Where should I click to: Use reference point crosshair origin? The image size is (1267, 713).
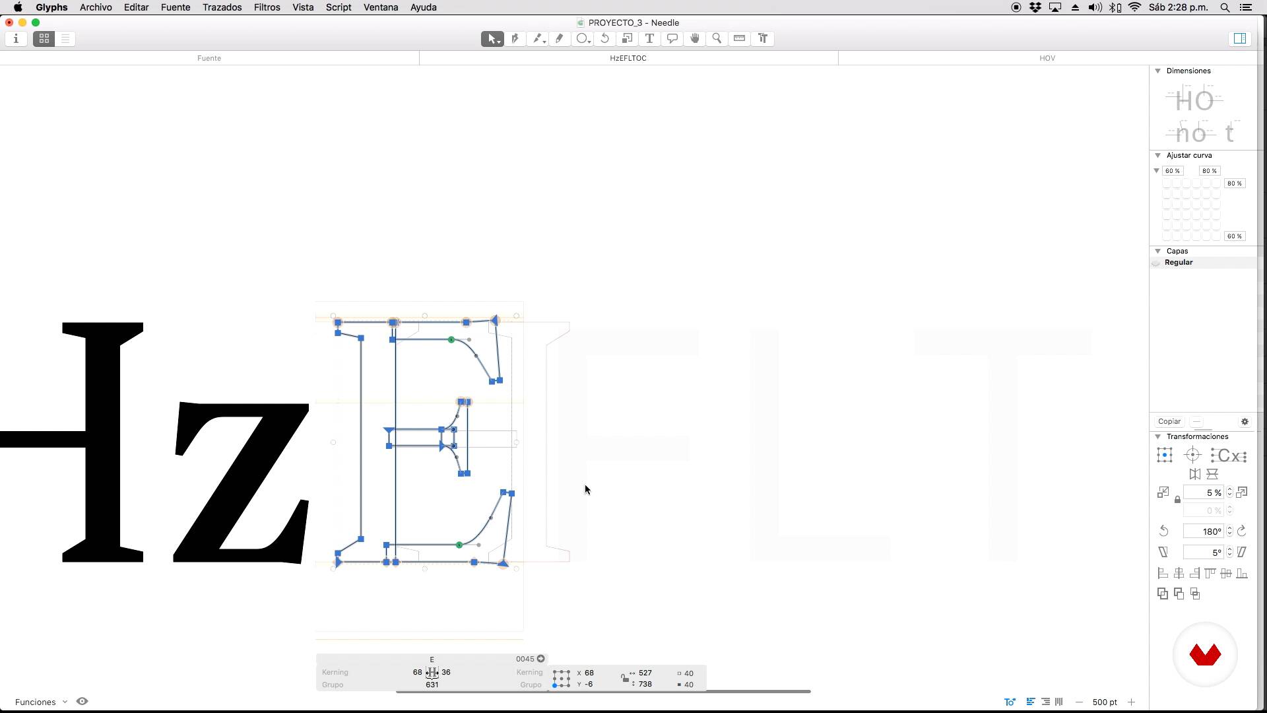click(1192, 455)
